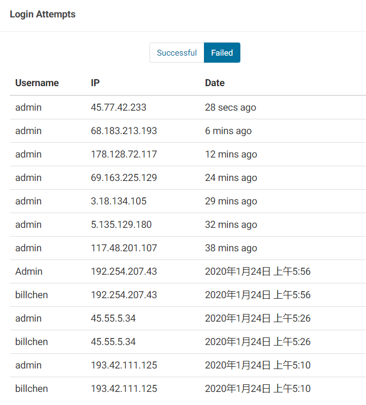Screen dimensions: 366x405
Task: Click the 24 mins ago date cell
Action: pos(231,178)
